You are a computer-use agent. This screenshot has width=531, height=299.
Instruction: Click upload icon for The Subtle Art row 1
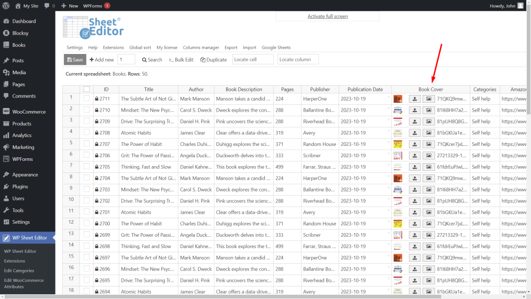(x=415, y=99)
